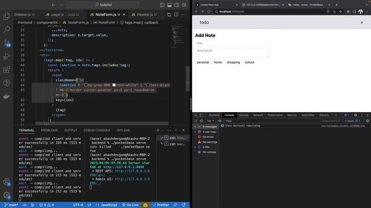The height and width of the screenshot is (208, 371).
Task: Click the main branch status bar item
Action: coord(11,205)
